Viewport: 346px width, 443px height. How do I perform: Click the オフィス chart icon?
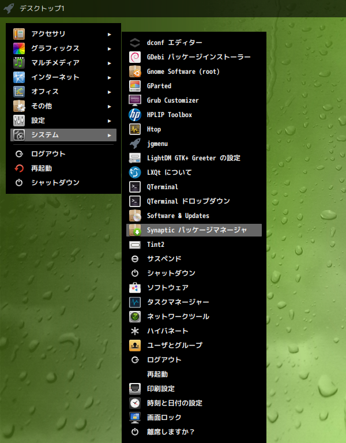point(19,92)
